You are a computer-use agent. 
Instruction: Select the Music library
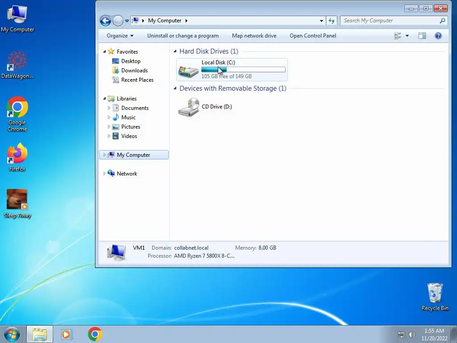[128, 117]
